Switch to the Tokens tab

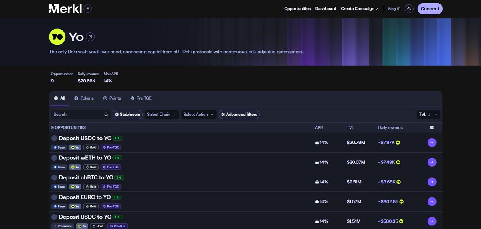[x=84, y=98]
